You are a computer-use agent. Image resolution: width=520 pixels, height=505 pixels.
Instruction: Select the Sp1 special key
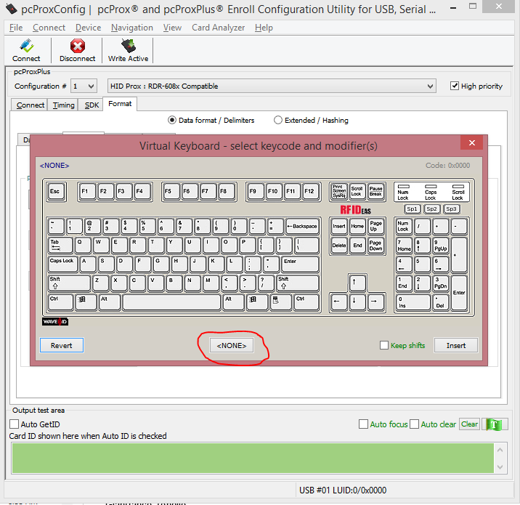coord(413,209)
